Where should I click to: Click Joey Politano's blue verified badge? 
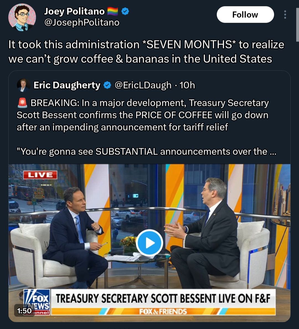(125, 11)
